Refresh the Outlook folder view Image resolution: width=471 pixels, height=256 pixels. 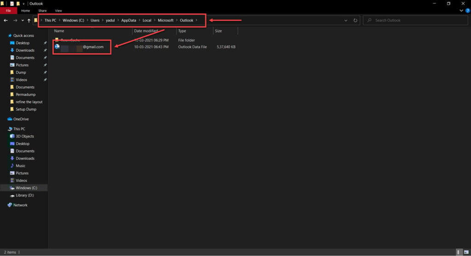tap(356, 20)
